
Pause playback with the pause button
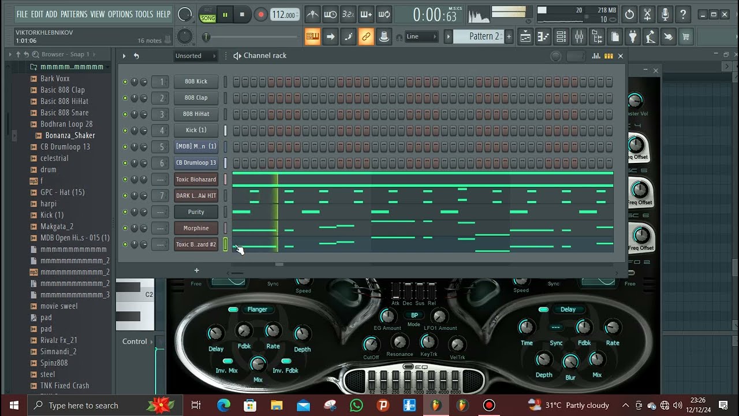click(x=225, y=14)
